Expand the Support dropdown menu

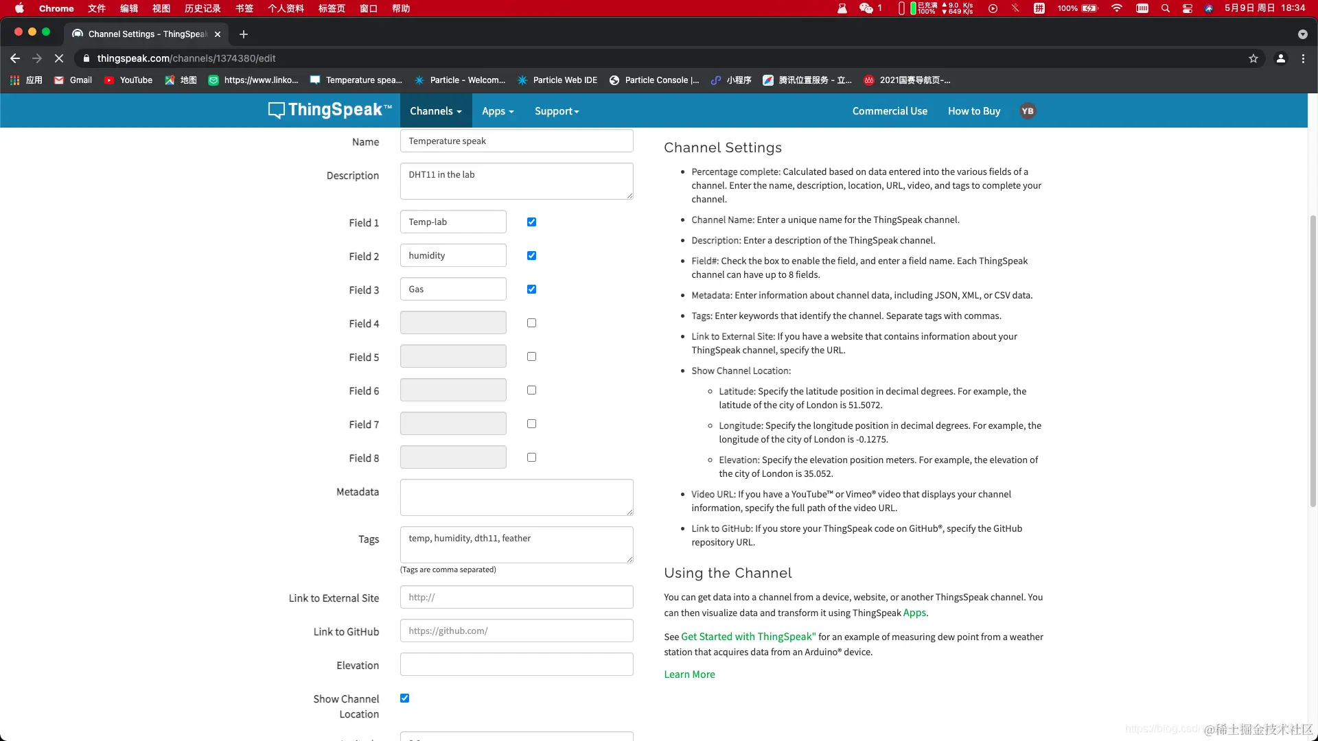557,111
